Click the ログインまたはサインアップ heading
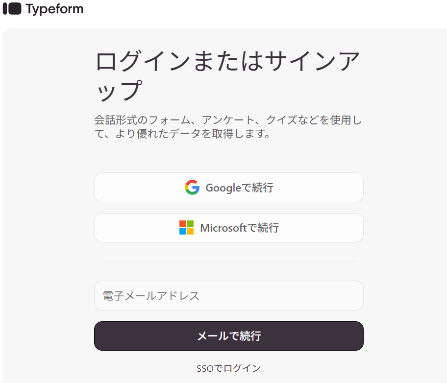The height and width of the screenshot is (383, 447). 226,76
